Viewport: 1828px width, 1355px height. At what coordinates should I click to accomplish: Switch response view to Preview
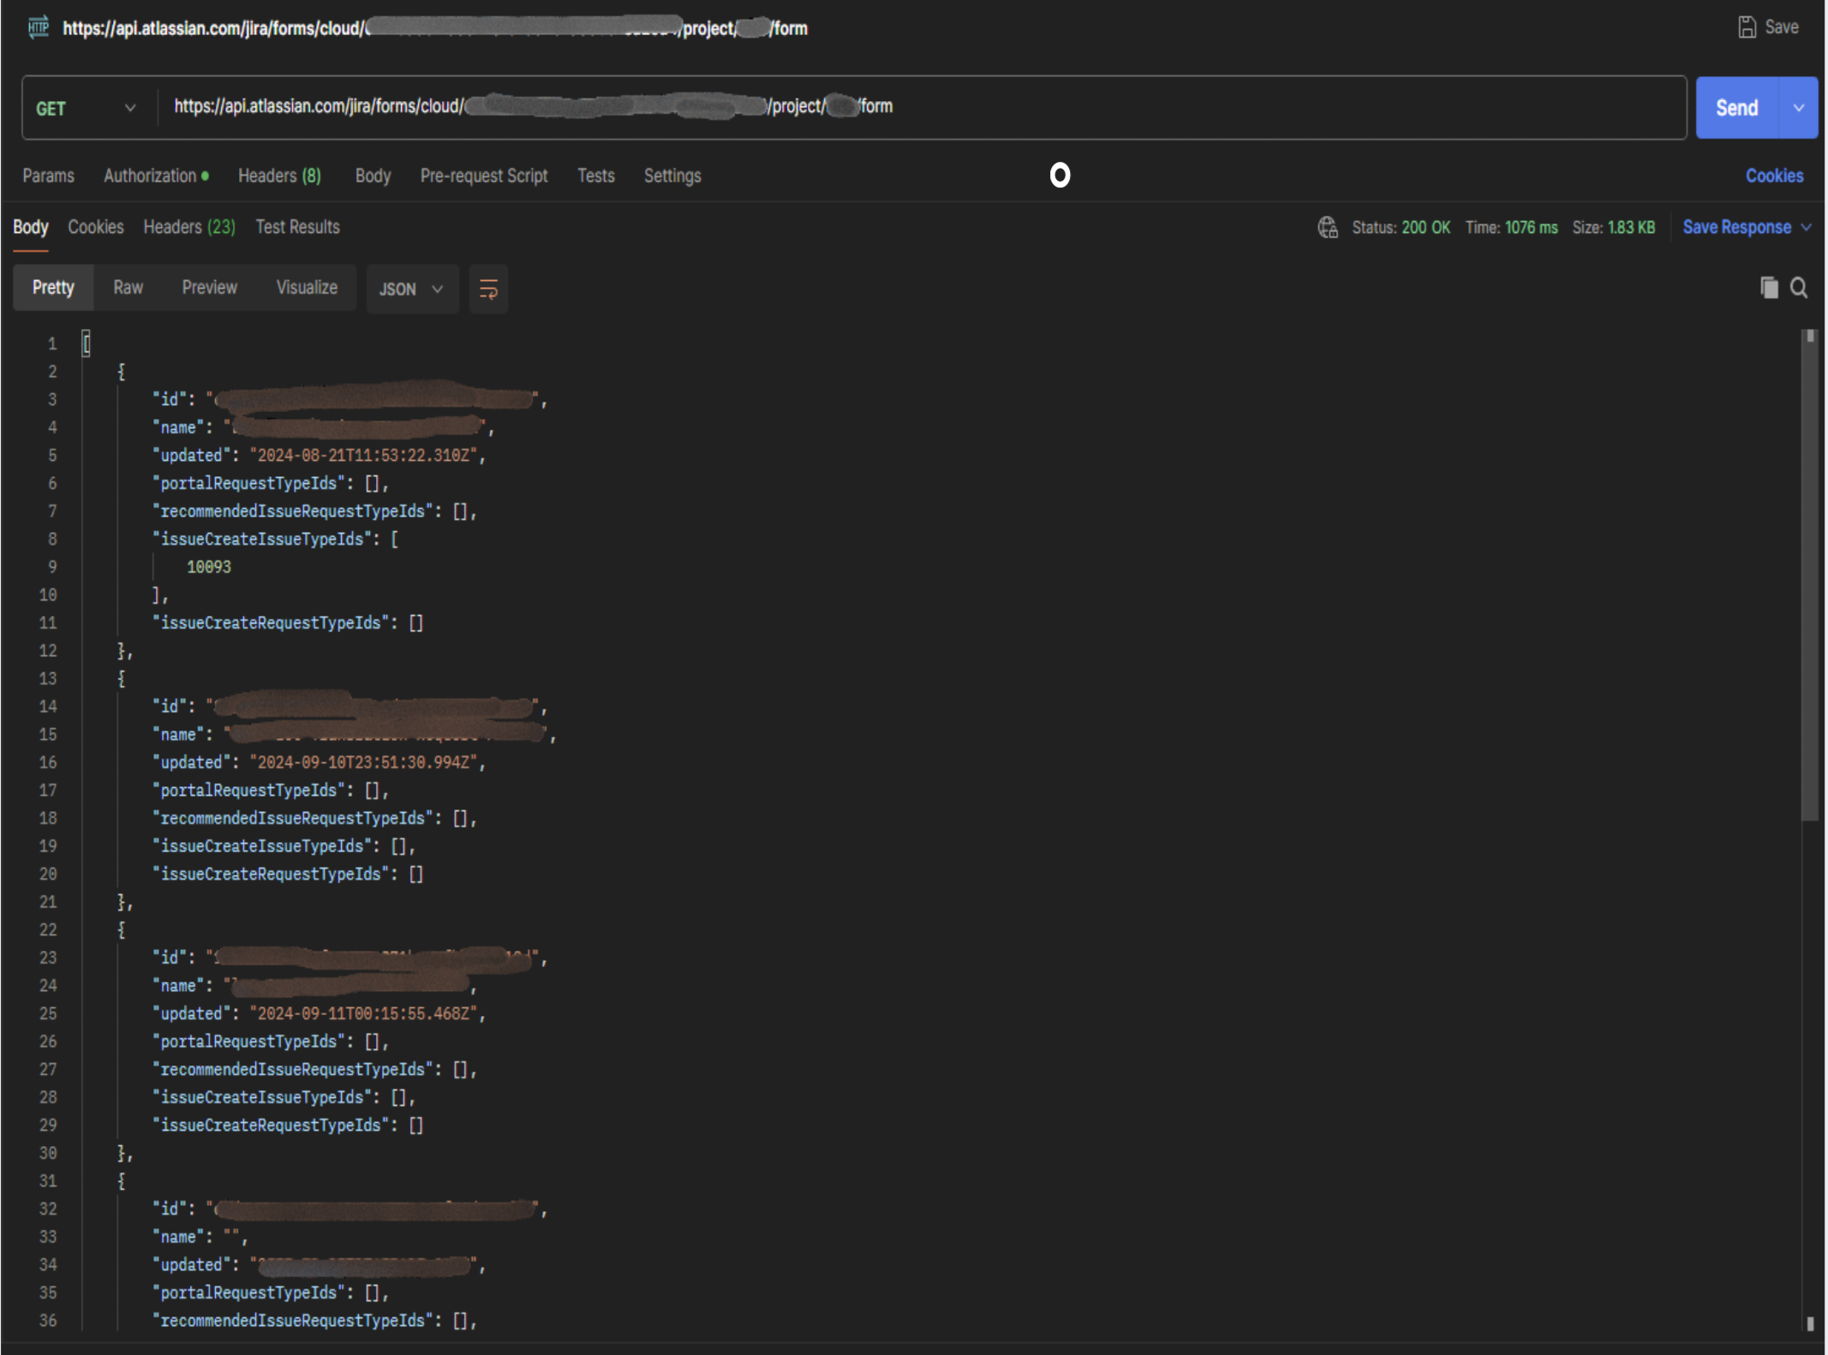click(x=209, y=287)
